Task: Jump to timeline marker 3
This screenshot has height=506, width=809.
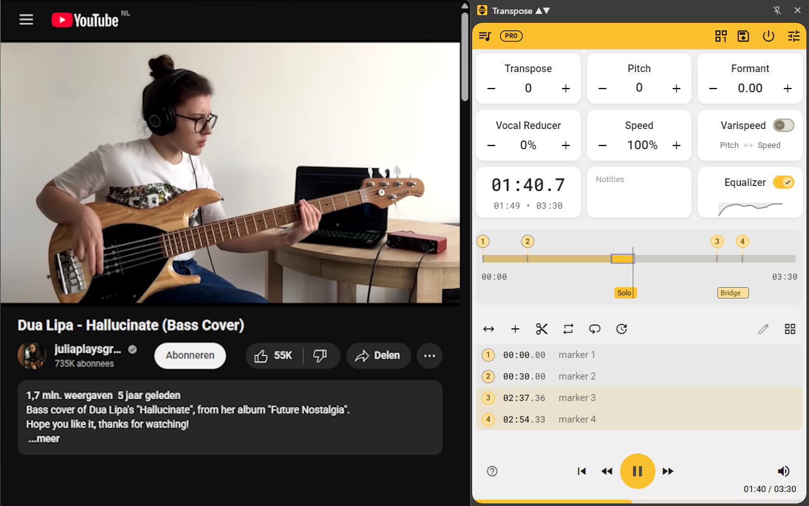Action: pos(717,241)
